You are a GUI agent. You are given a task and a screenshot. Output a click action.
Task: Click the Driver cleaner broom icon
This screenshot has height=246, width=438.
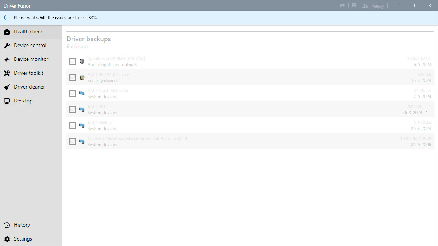point(7,87)
